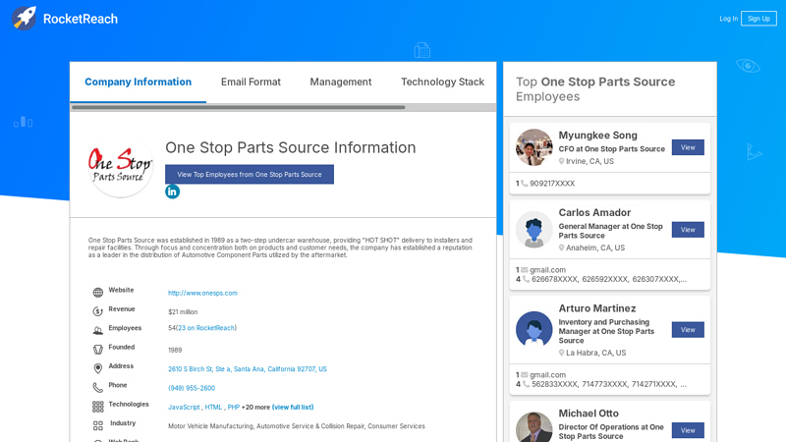Click the 1989 founded year value
786x442 pixels.
click(175, 350)
